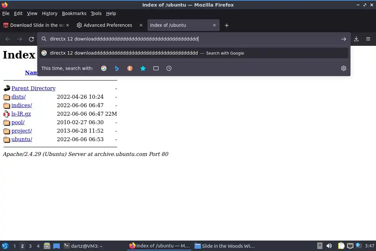
Task: Open the taskbar file manager icon
Action: point(47,246)
